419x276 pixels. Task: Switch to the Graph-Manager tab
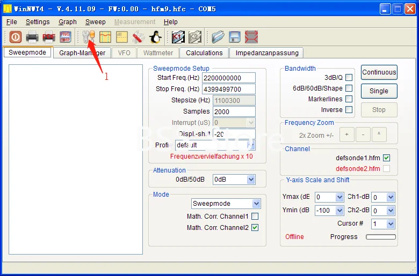coord(82,53)
